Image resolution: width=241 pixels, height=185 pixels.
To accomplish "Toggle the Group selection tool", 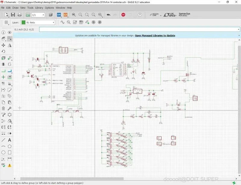I will (x=10, y=39).
